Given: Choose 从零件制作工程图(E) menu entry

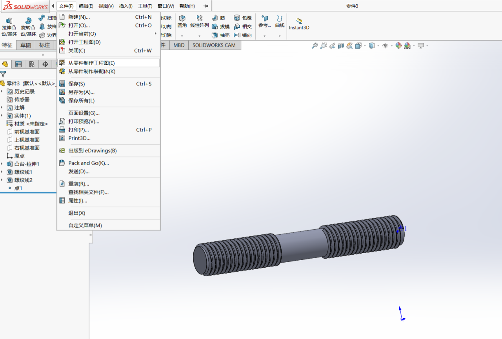Looking at the screenshot, I should 108,63.
